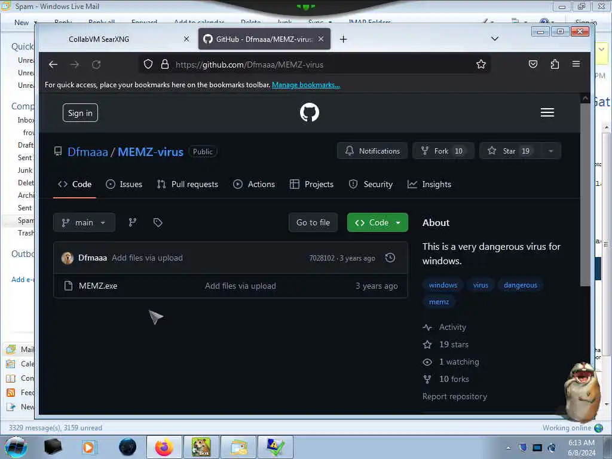Viewport: 612px width, 459px height.
Task: Open Dfmaaa owner profile link
Action: coord(87,152)
